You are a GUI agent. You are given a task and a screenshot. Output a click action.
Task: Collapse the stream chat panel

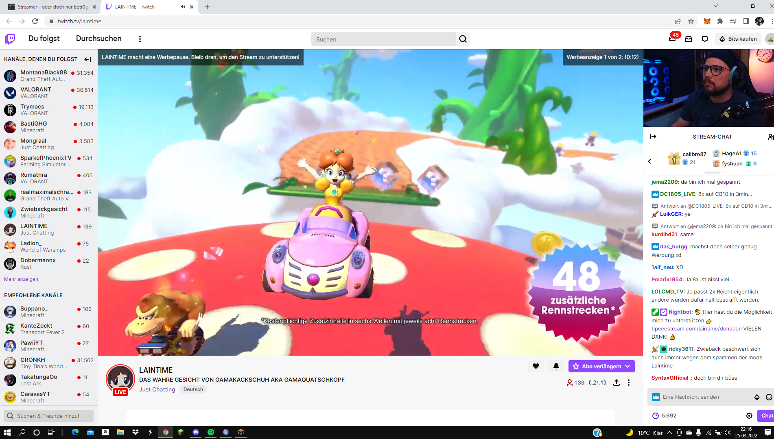tap(653, 137)
